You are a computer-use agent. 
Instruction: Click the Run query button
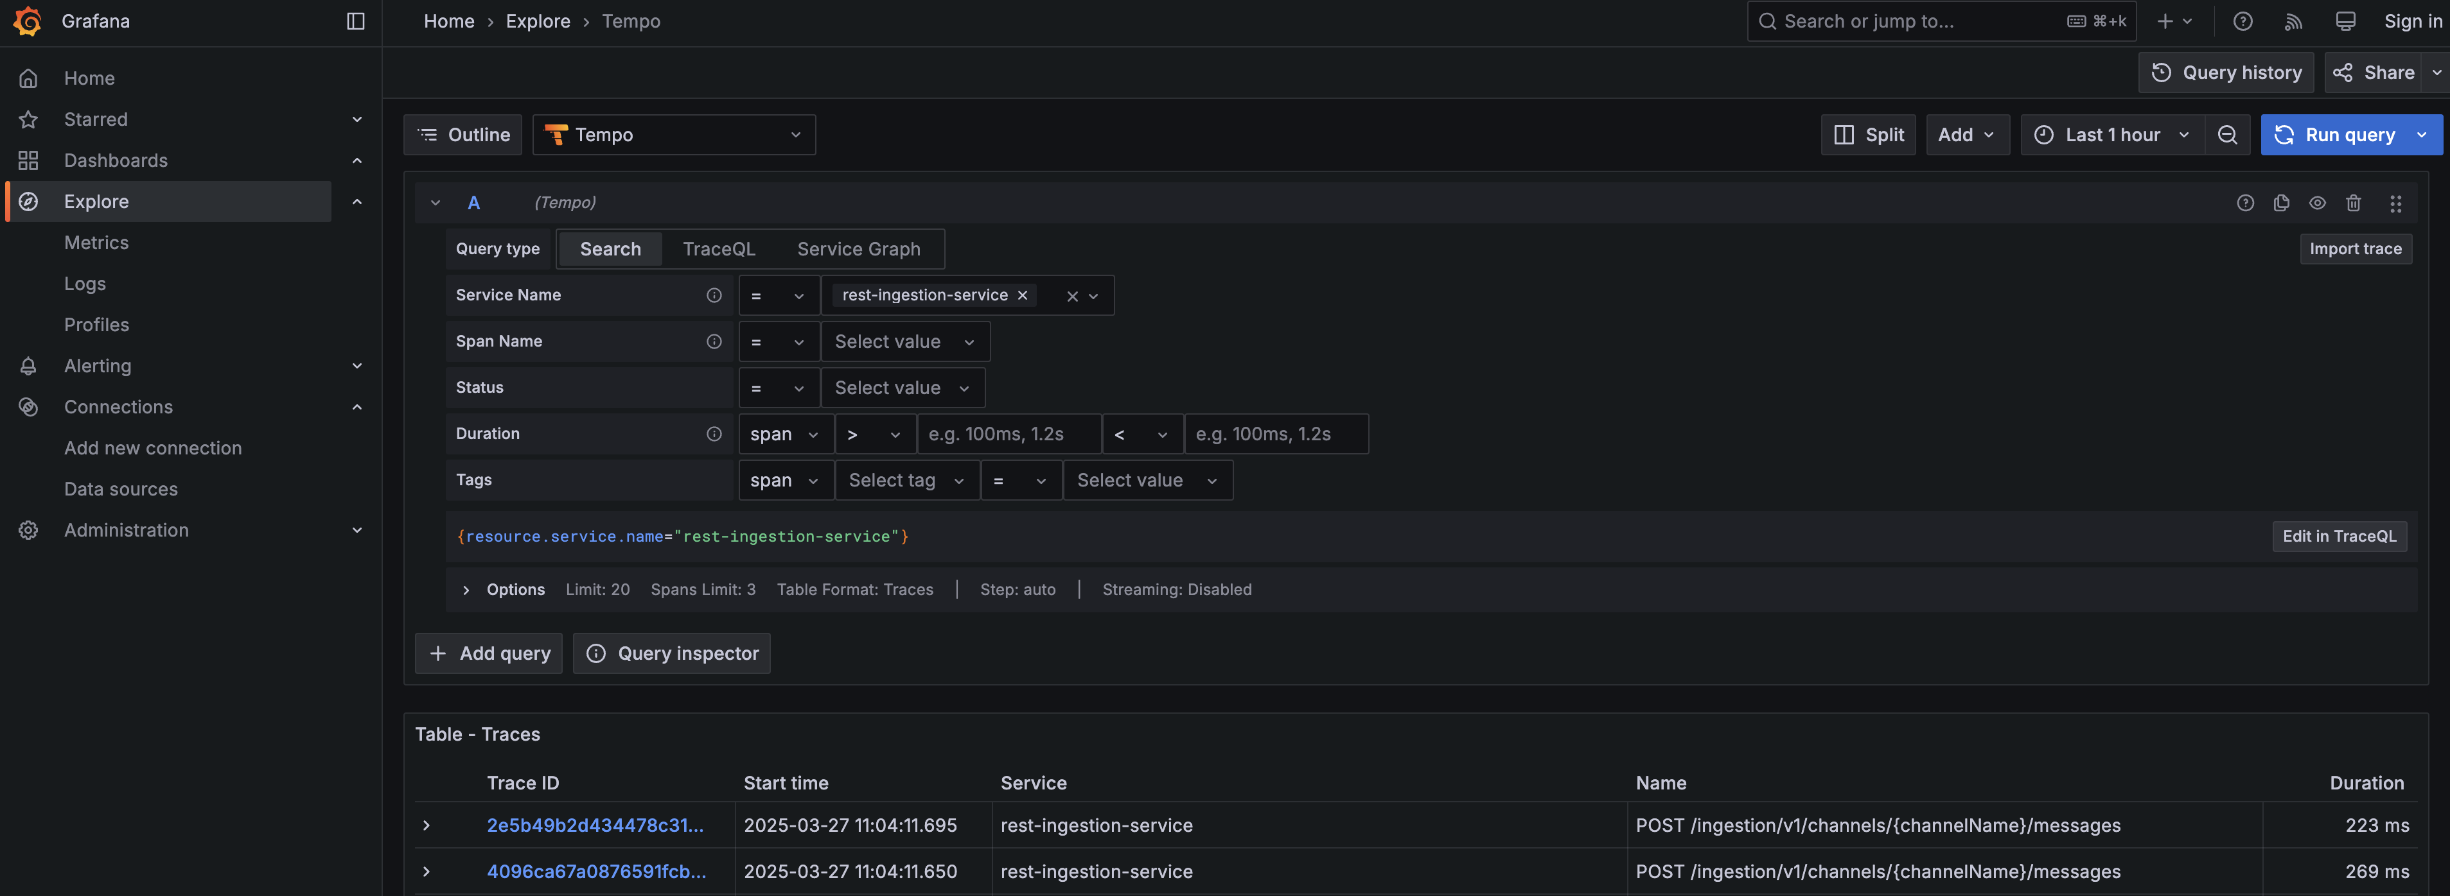click(2335, 135)
